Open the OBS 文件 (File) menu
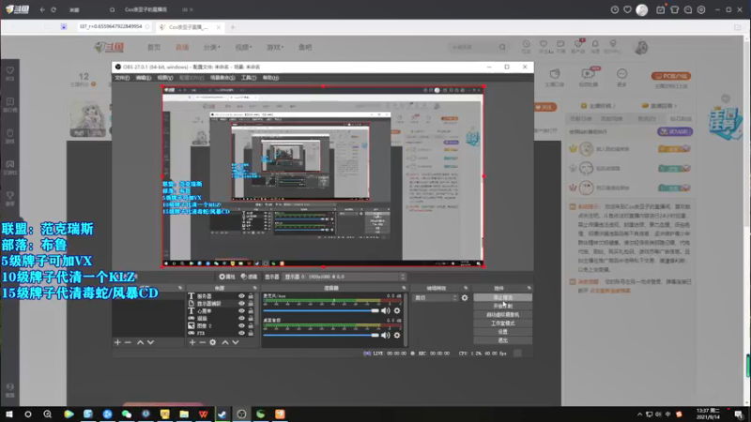 tap(122, 78)
